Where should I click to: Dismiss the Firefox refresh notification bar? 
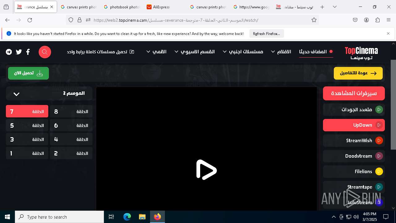[x=388, y=33]
